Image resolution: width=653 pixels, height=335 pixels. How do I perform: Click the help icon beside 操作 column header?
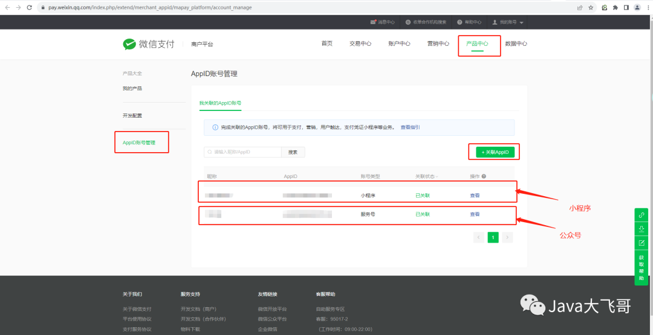[484, 176]
